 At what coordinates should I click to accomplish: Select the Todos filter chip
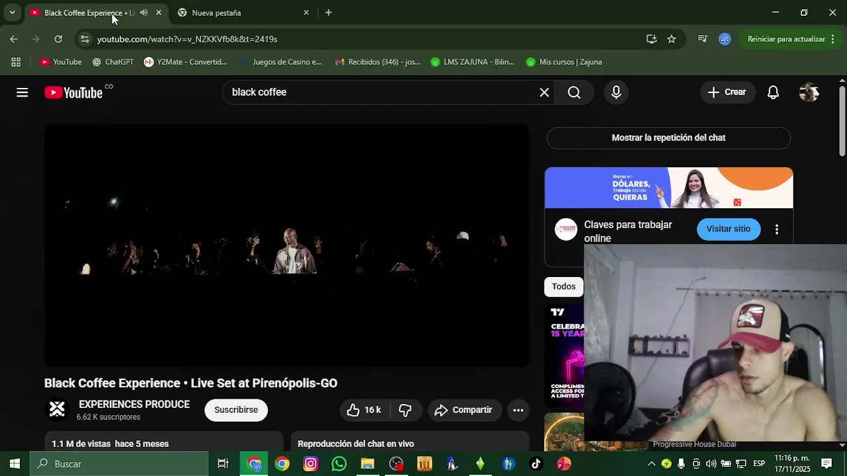[564, 286]
